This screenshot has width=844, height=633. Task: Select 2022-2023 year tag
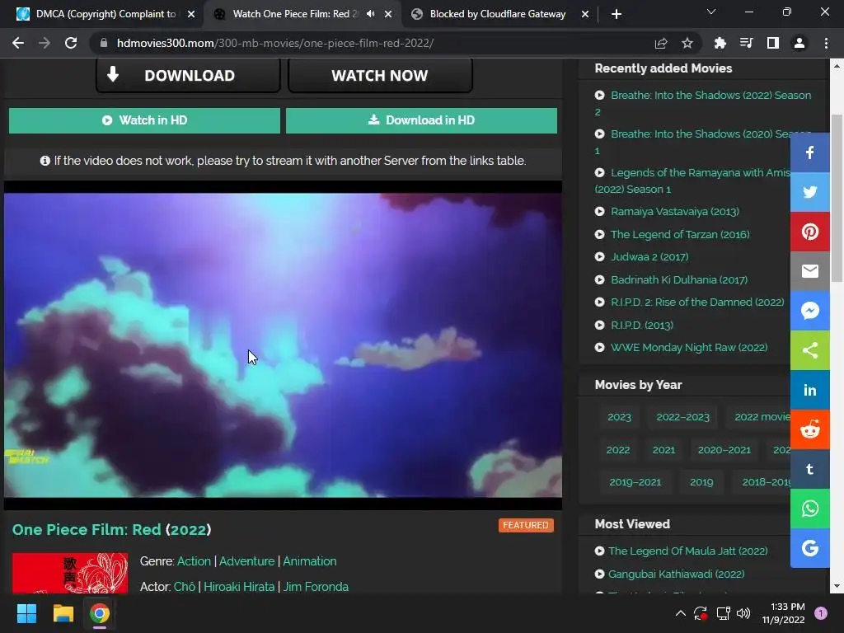pyautogui.click(x=682, y=417)
